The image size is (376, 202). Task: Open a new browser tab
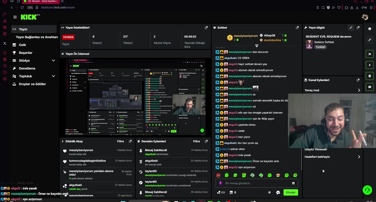click(x=63, y=1)
